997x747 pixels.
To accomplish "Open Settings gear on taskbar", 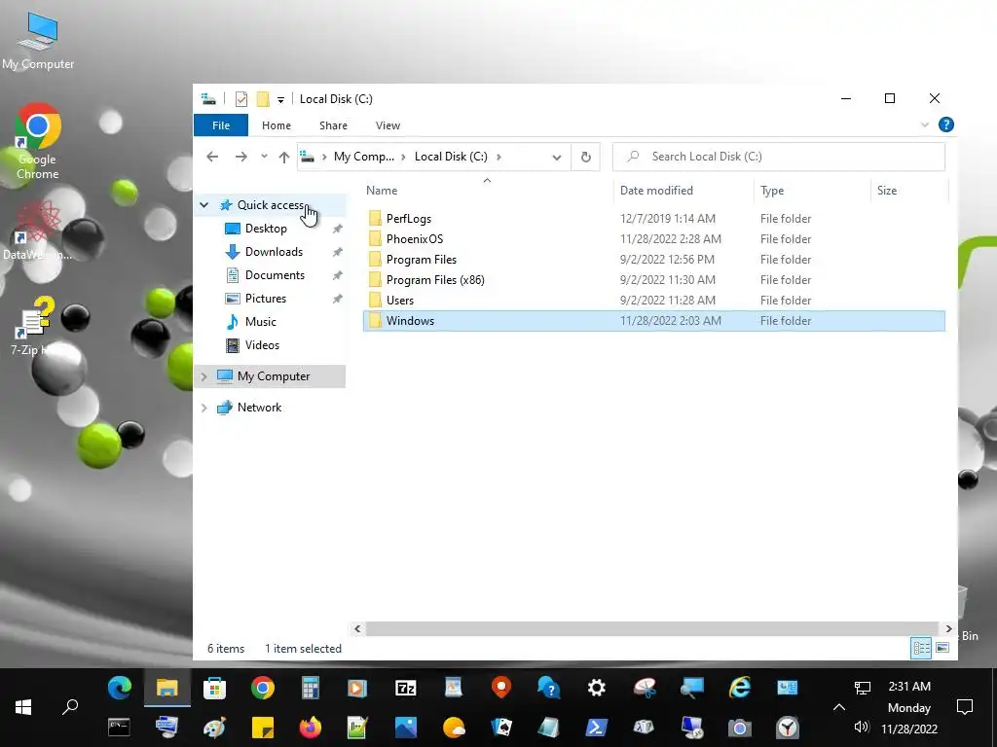I will (597, 688).
